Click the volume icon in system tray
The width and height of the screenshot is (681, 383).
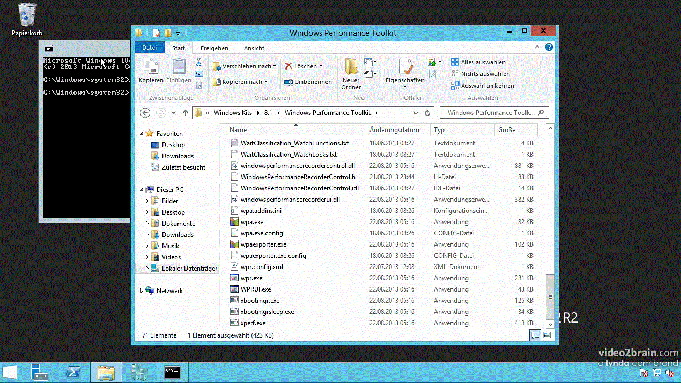tap(669, 372)
